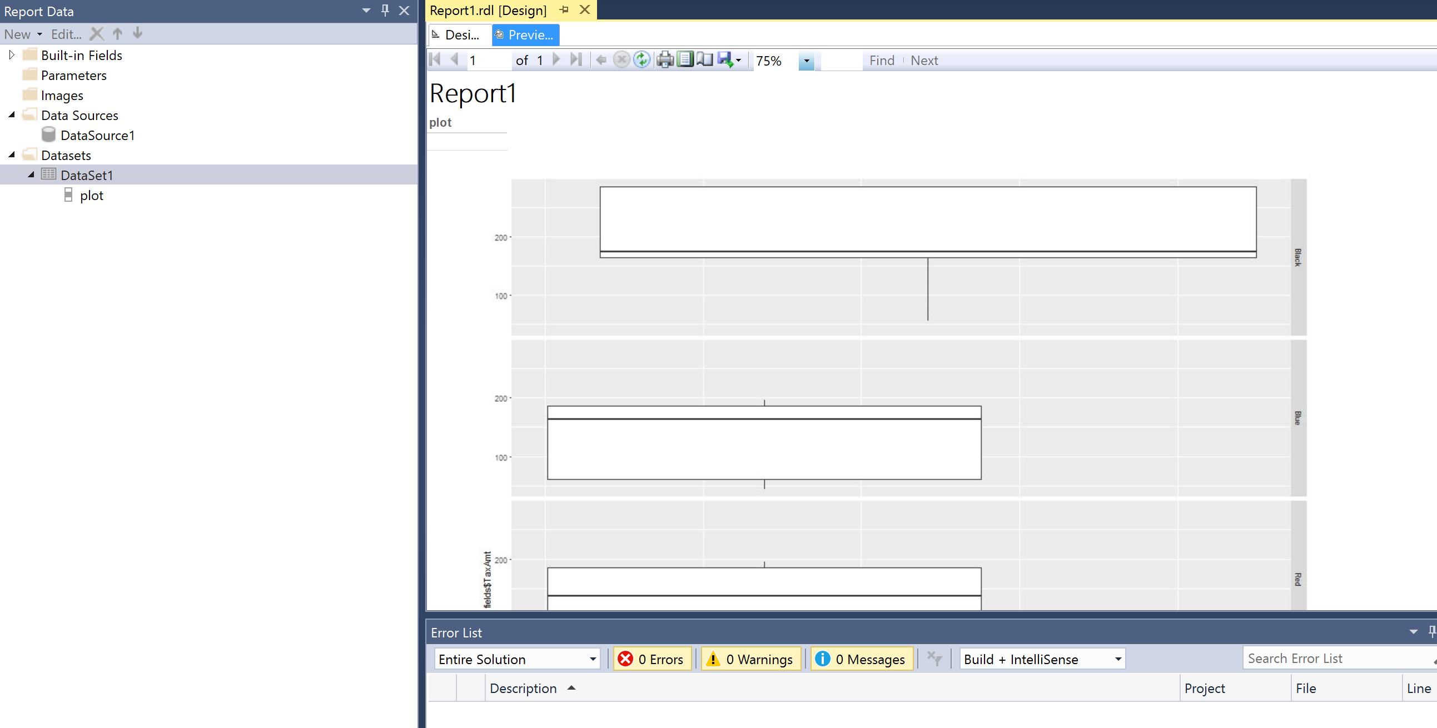Toggle the 0 Warnings filter
The height and width of the screenshot is (728, 1437).
pos(751,659)
